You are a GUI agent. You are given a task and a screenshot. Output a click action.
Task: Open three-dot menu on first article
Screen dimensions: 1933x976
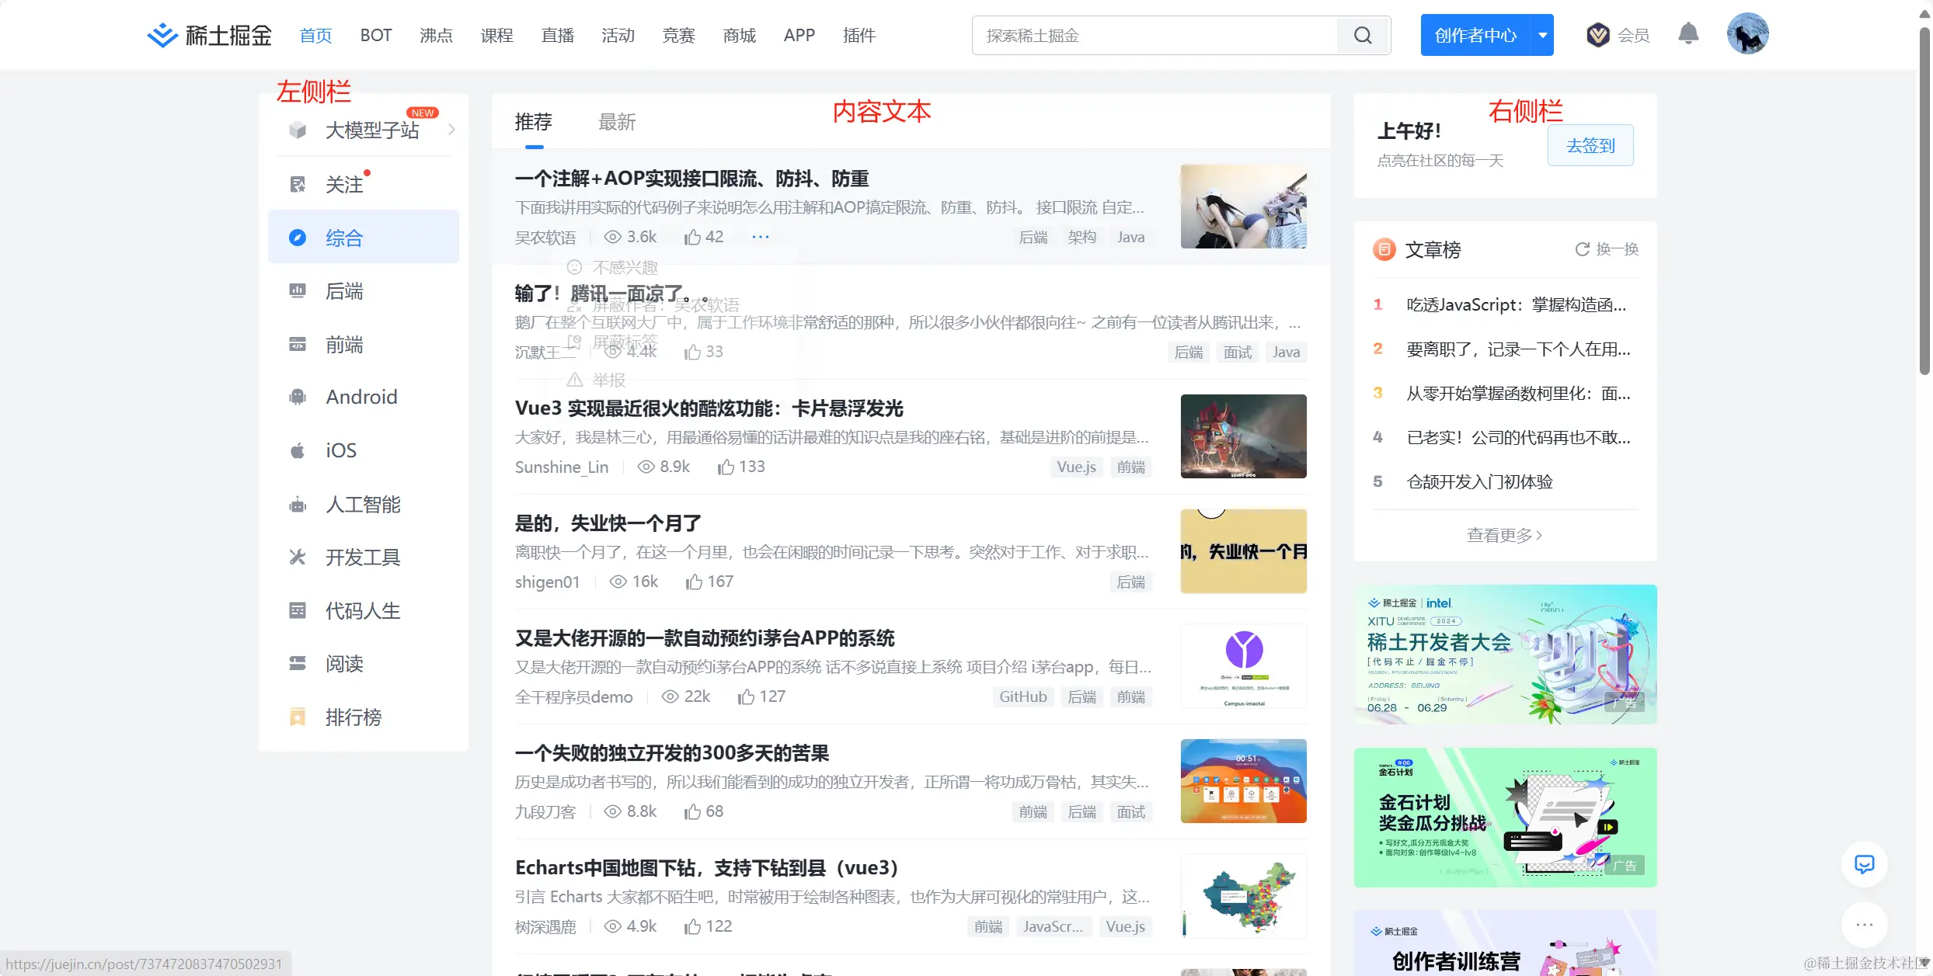point(760,237)
